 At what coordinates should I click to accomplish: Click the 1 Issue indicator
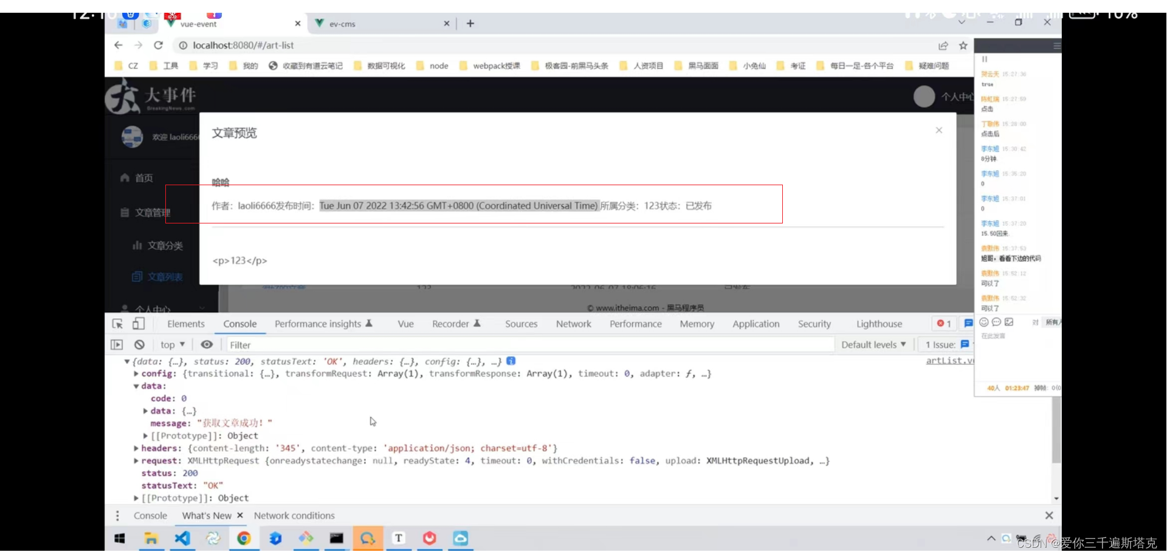pyautogui.click(x=947, y=345)
